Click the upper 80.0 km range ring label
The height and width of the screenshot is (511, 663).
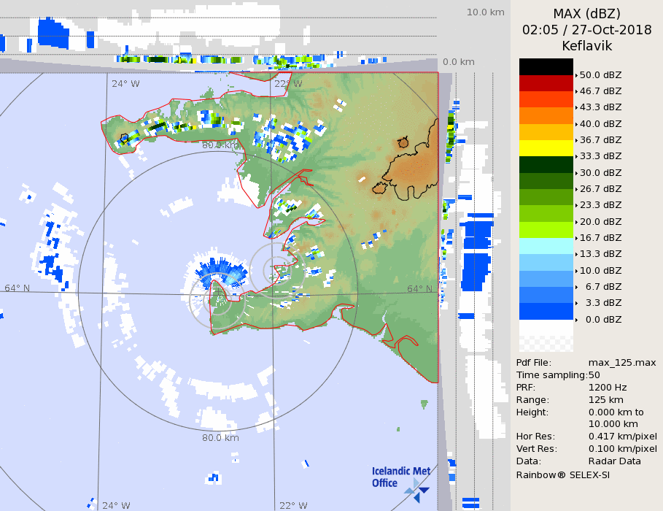point(221,145)
